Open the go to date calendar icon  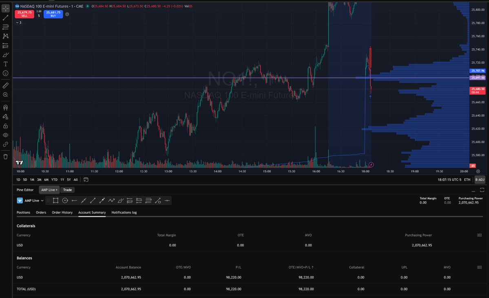click(86, 180)
